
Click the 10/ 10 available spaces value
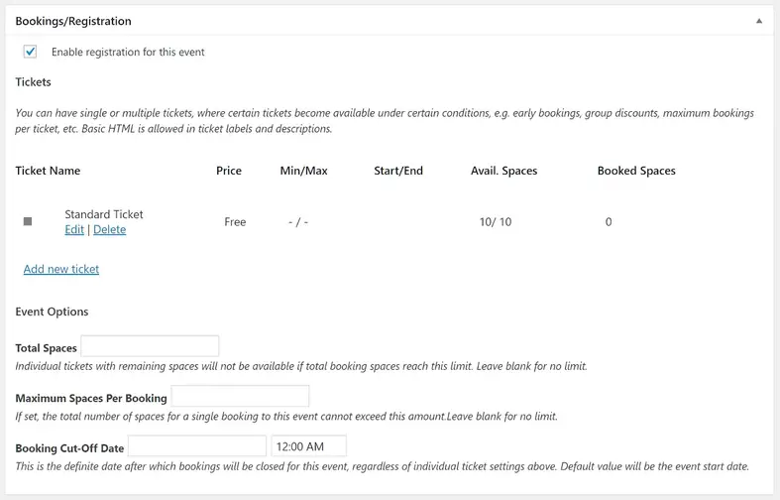[x=495, y=222]
